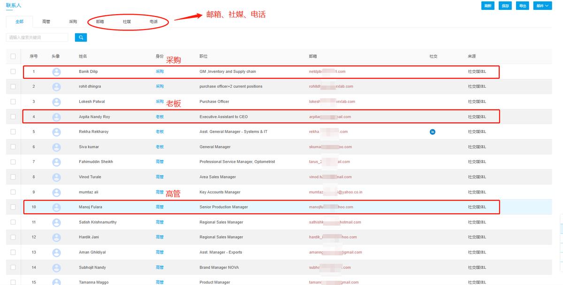Viewport: 563px width, 285px height.
Task: Click avatar icon of Satish Krishnamurthy
Action: [x=56, y=223]
